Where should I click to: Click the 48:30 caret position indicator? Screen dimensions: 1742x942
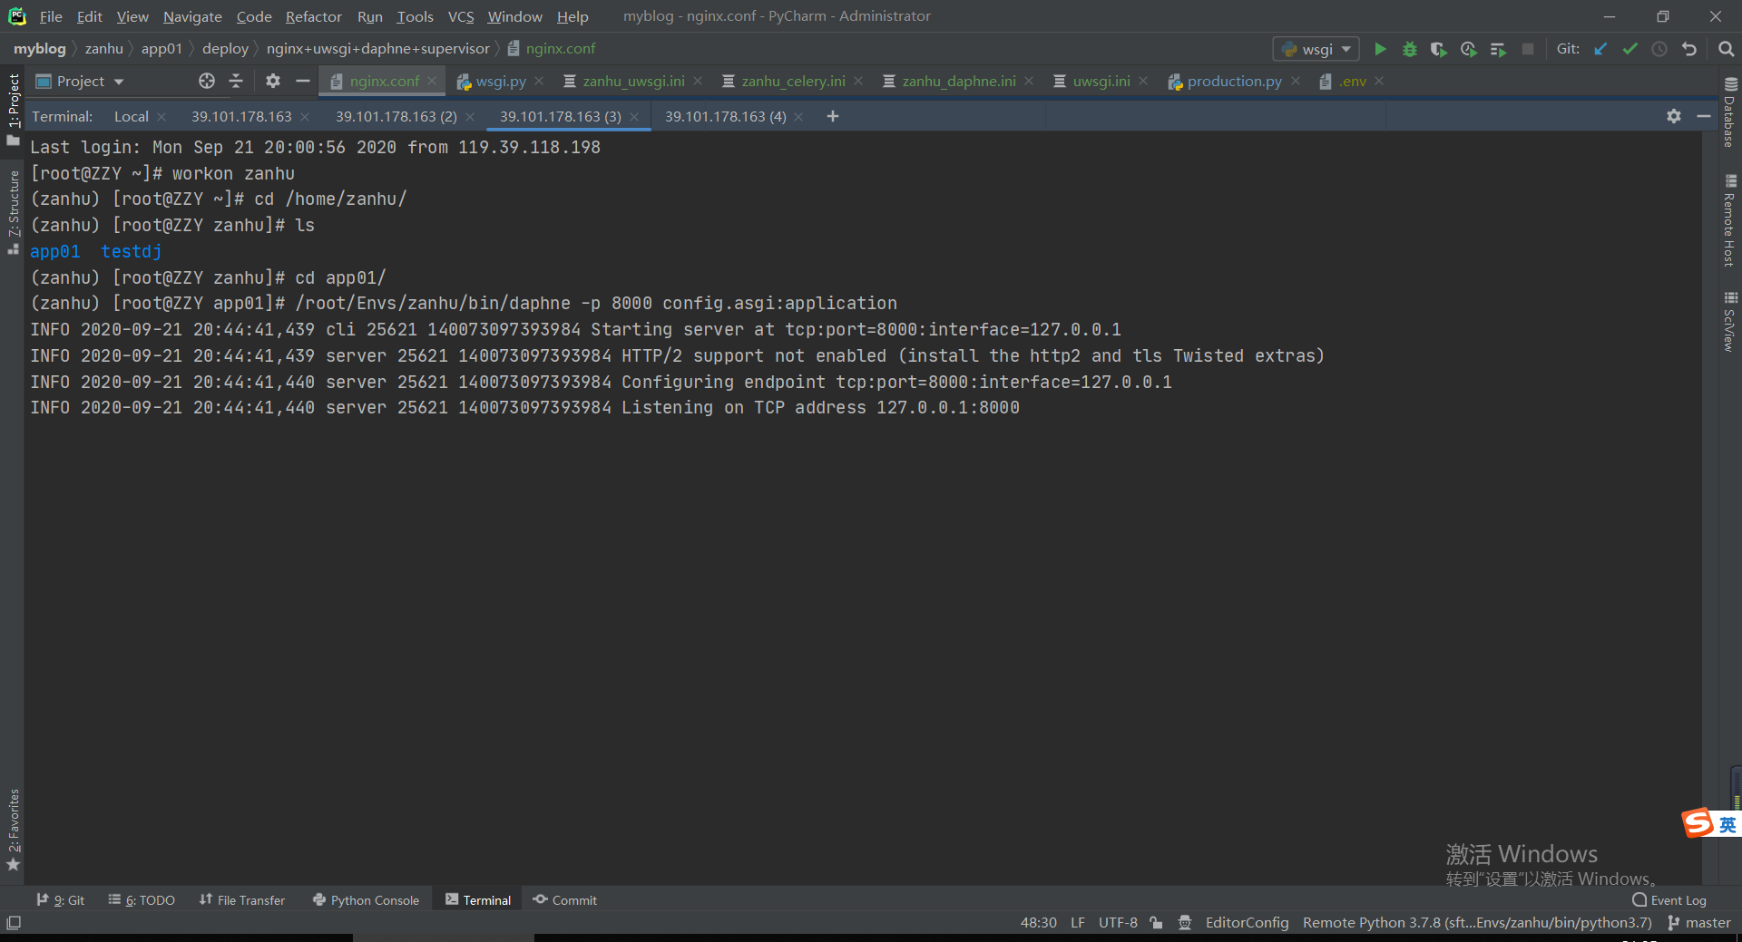click(1039, 922)
